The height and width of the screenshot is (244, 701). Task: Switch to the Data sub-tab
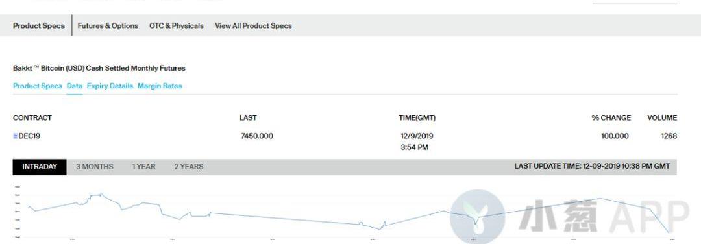(74, 86)
